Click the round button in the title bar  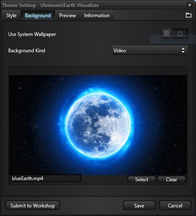[189, 5]
